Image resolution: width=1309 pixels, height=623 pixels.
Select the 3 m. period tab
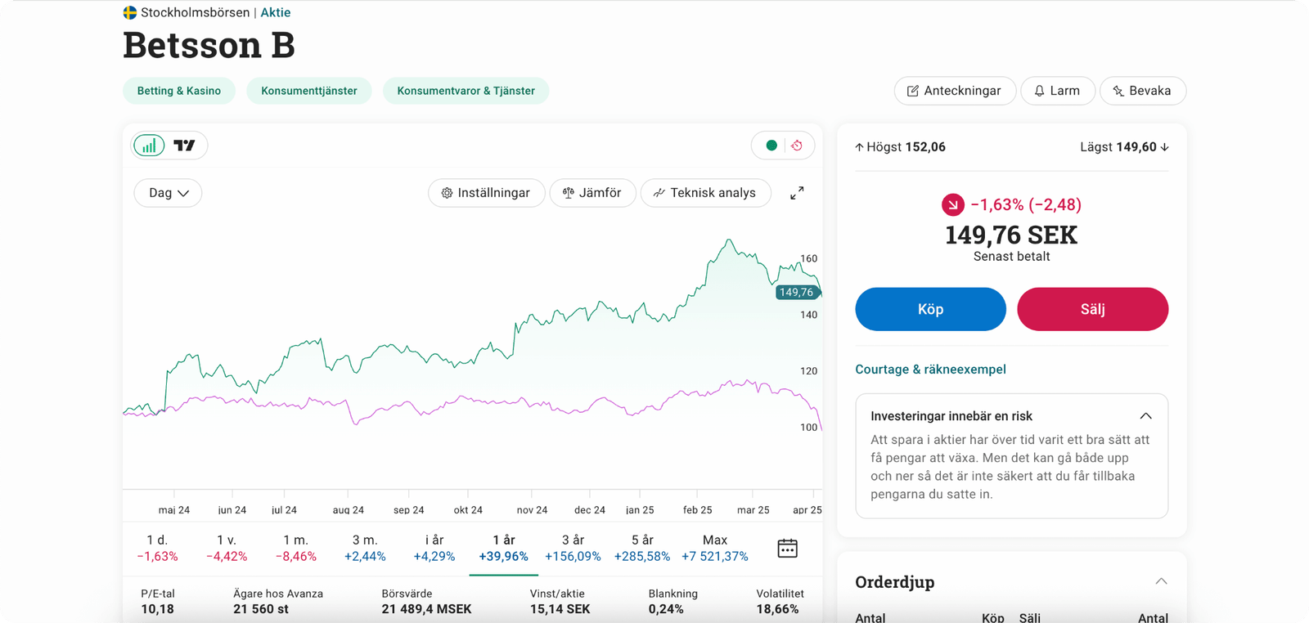tap(365, 548)
